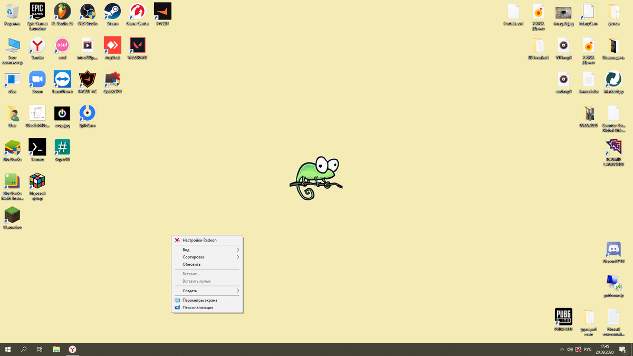Select the User folder icon
The height and width of the screenshot is (356, 633).
coord(12,117)
